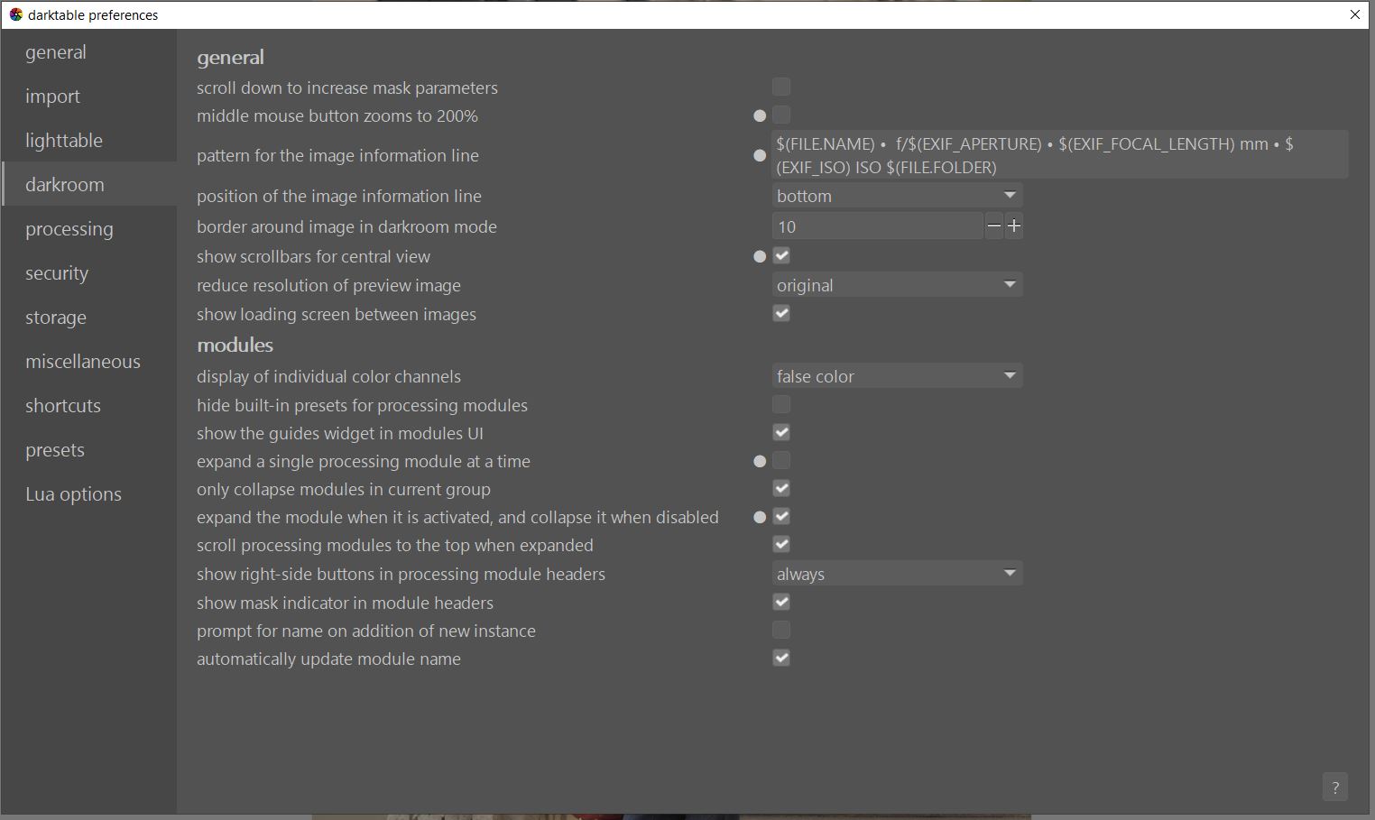Uncheck only collapse modules in current group
The height and width of the screenshot is (820, 1375).
[x=781, y=488]
